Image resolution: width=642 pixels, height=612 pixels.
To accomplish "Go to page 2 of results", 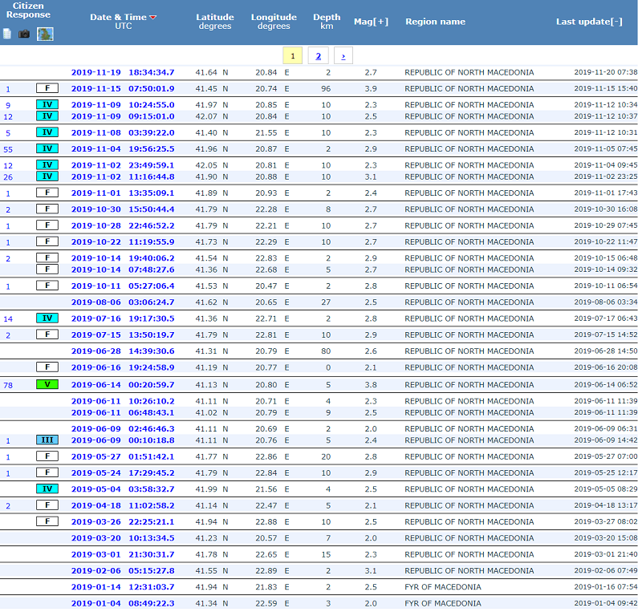I will tap(318, 55).
